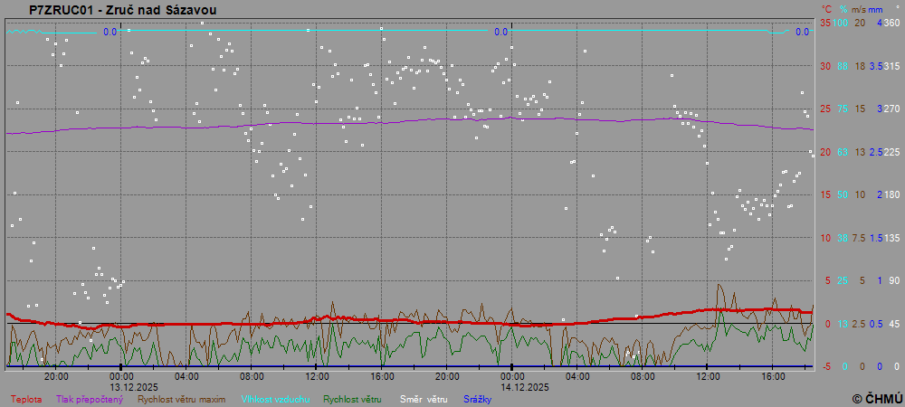Click the cyan 100 humidity axis value
Screen dimensions: 905x407
[x=841, y=23]
